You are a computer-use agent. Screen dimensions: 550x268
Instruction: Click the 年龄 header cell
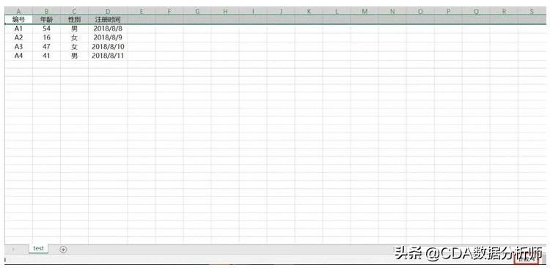(x=47, y=20)
